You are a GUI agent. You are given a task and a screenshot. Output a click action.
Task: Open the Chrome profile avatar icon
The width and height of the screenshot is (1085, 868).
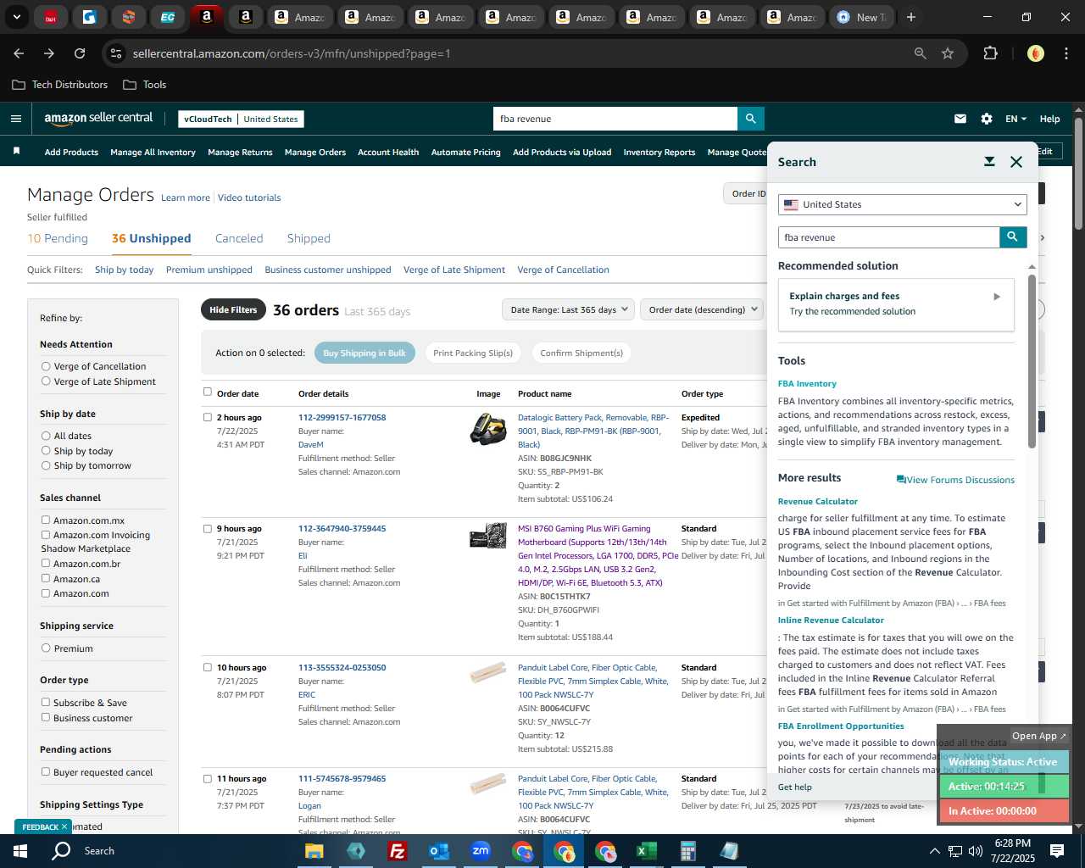(1035, 53)
